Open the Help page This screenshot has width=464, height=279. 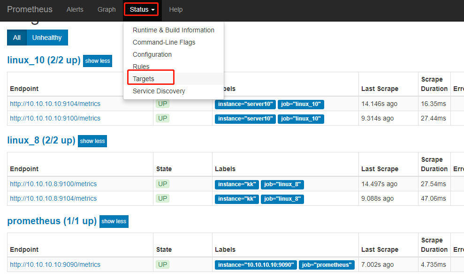(176, 9)
